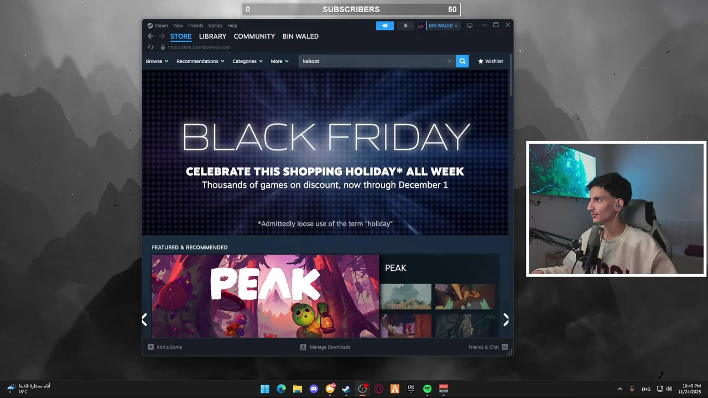708x398 pixels.
Task: Switch to Steam in the taskbar
Action: (x=346, y=389)
